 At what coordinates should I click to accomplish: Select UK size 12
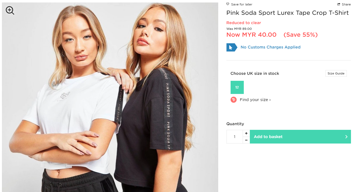(x=237, y=87)
